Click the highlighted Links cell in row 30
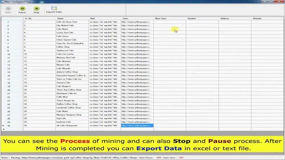285x160 pixels. pyautogui.click(x=137, y=125)
